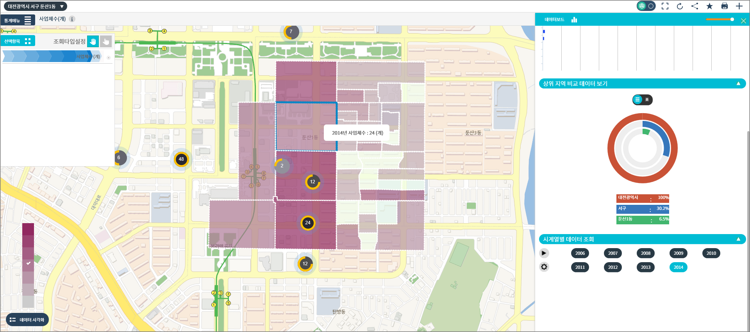Collapse the 시계열별 데이터 조회 section

pos(738,239)
